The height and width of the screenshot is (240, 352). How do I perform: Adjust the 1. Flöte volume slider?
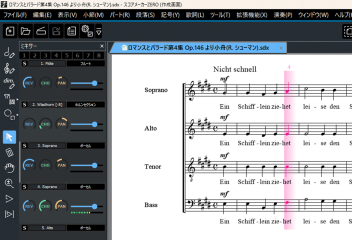(x=94, y=83)
